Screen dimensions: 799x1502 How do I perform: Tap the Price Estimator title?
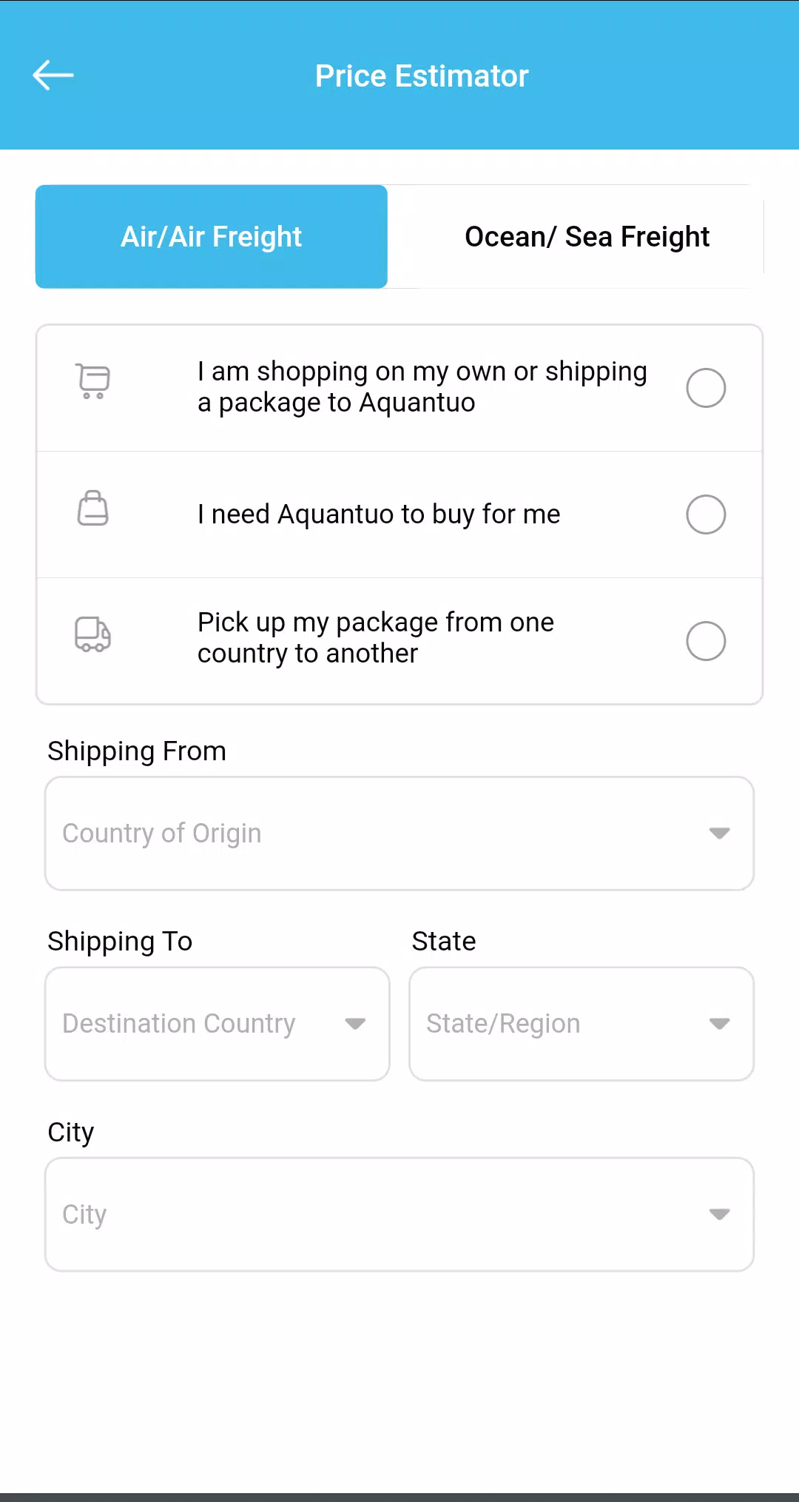click(422, 76)
